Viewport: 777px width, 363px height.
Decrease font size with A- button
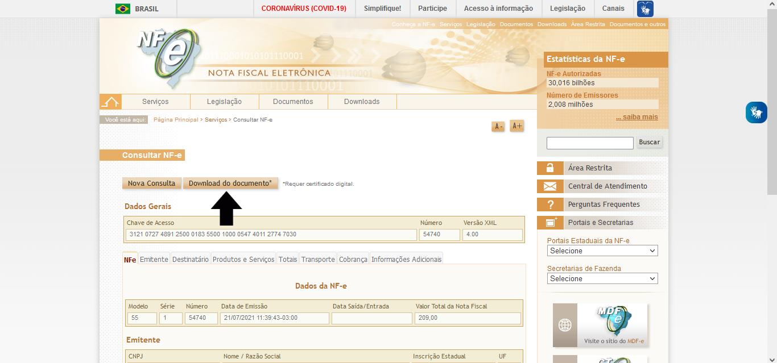(498, 127)
